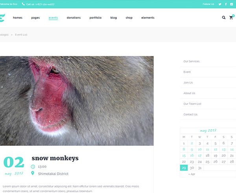
Task: Click the search magnifier icon
Action: pyautogui.click(x=224, y=18)
